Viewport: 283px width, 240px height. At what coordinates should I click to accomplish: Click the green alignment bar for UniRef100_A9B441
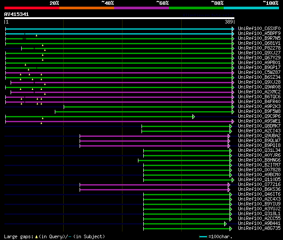(x=184, y=224)
